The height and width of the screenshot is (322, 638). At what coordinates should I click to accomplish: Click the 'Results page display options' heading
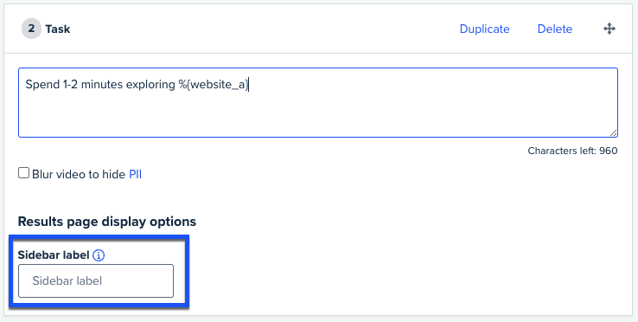click(x=107, y=222)
